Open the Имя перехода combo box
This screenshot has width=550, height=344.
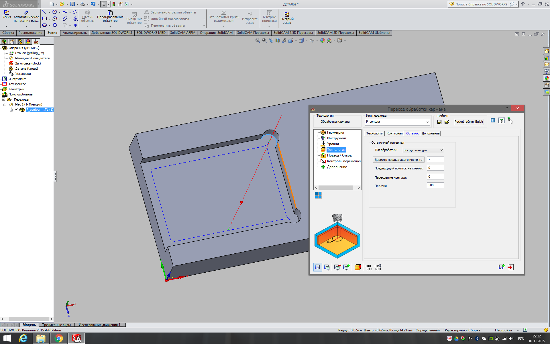[427, 122]
